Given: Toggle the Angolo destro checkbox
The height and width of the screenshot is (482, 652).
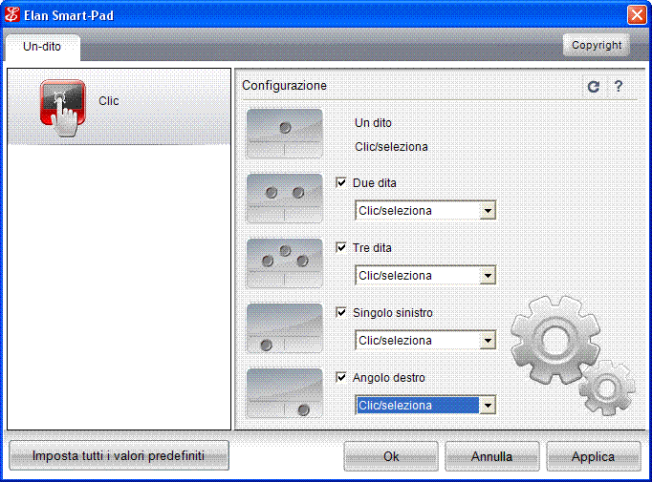Looking at the screenshot, I should click(341, 377).
